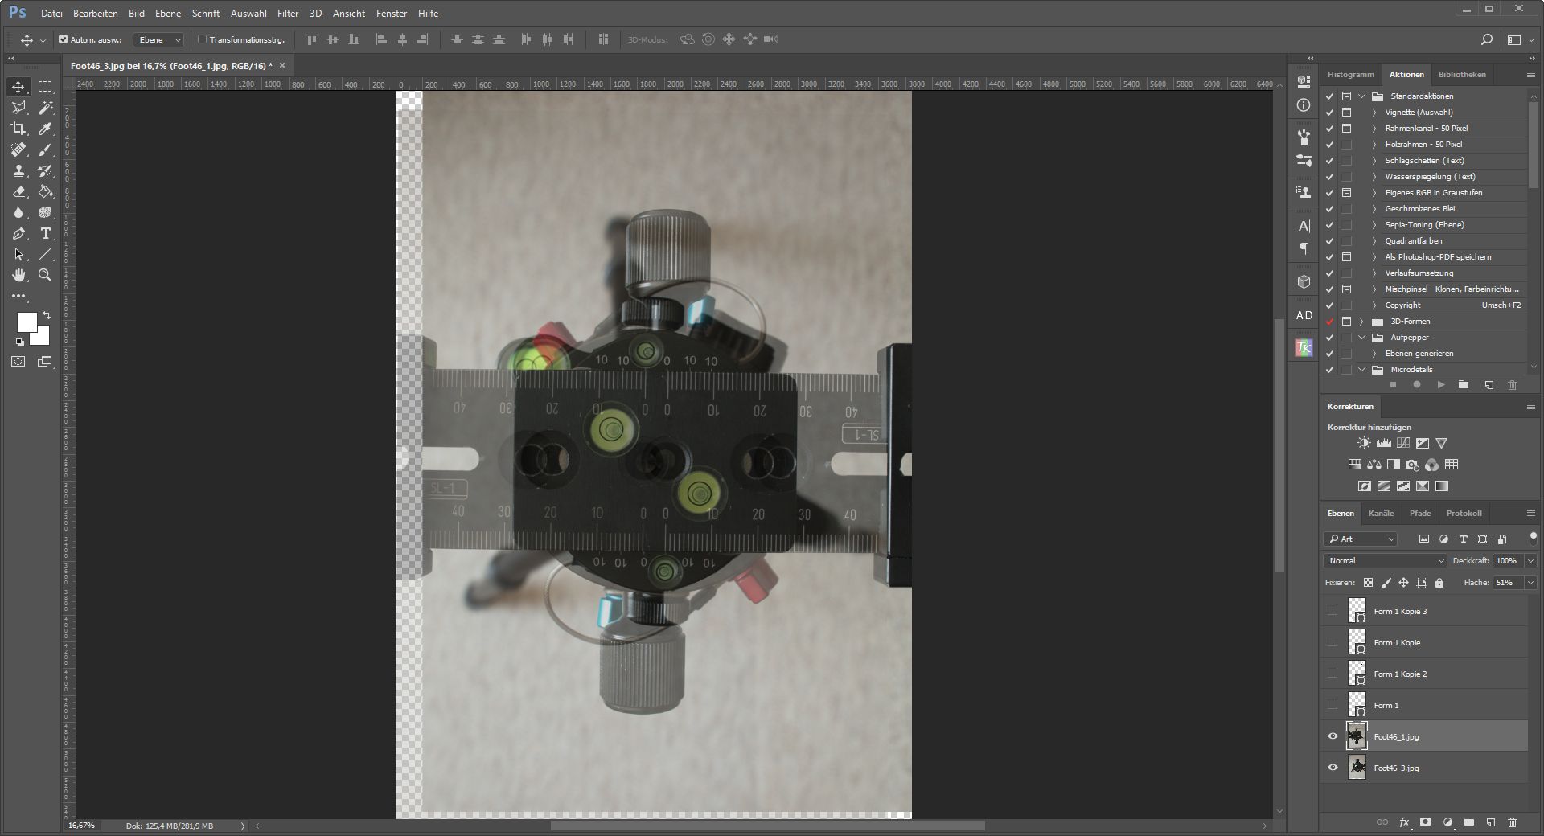1544x836 pixels.
Task: Select the Rectangular Marquee tool
Action: tap(46, 87)
